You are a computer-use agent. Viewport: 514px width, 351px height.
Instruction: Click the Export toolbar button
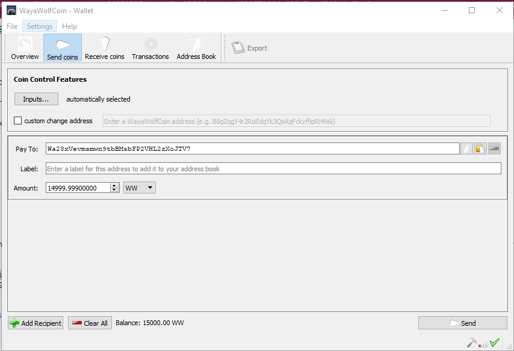[249, 48]
